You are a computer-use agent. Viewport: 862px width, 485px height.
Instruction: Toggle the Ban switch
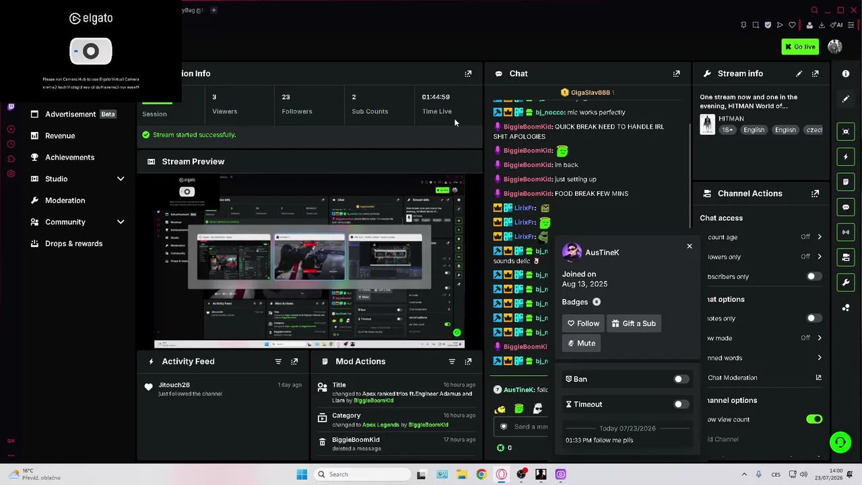coord(681,379)
